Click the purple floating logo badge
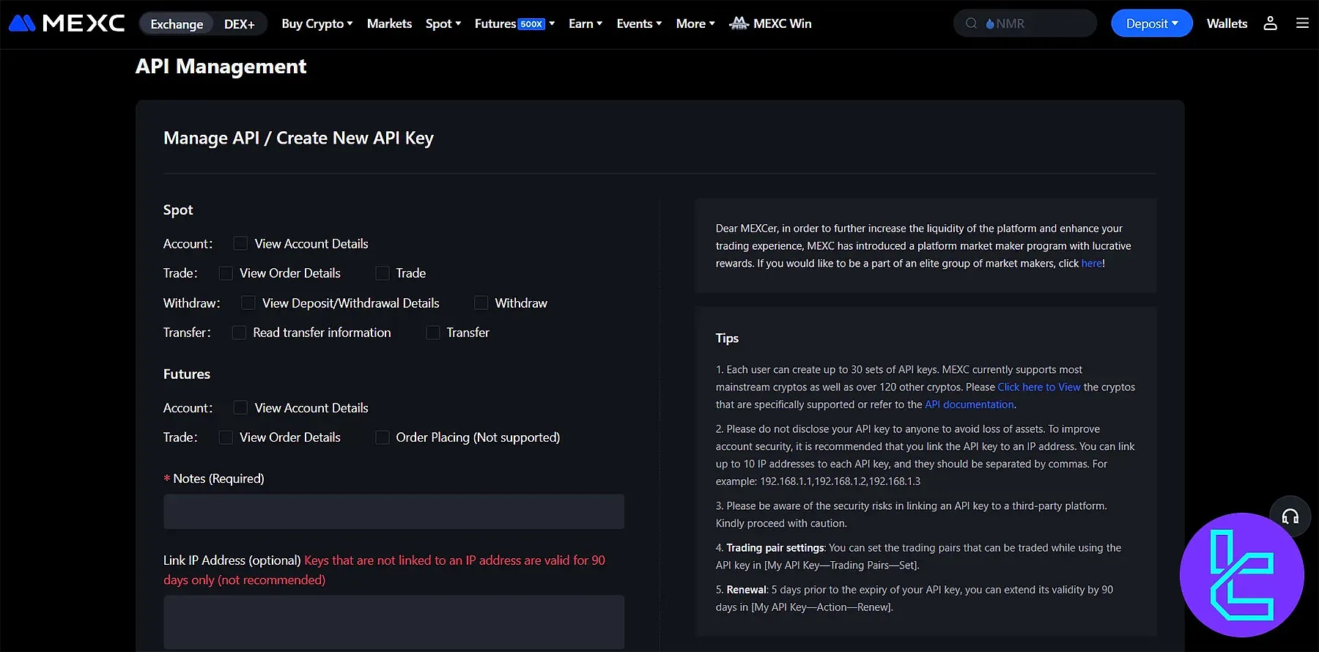This screenshot has width=1319, height=652. point(1241,575)
